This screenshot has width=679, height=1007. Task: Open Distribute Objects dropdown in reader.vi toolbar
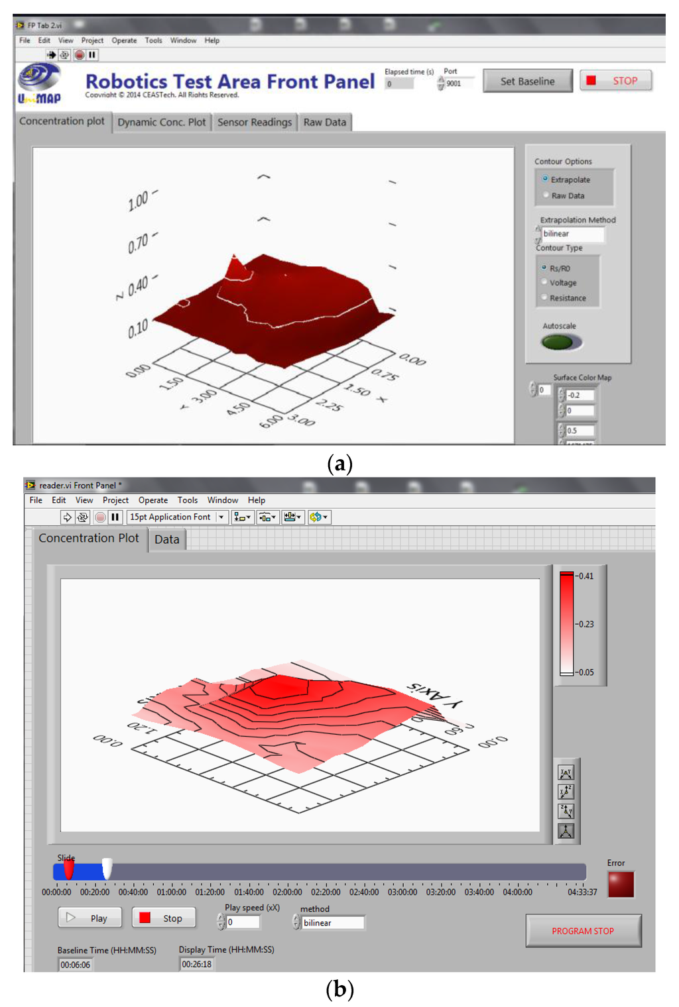click(x=267, y=517)
